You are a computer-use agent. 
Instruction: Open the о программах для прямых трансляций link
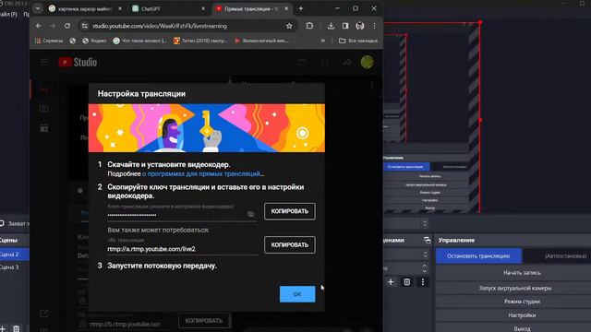coord(201,174)
